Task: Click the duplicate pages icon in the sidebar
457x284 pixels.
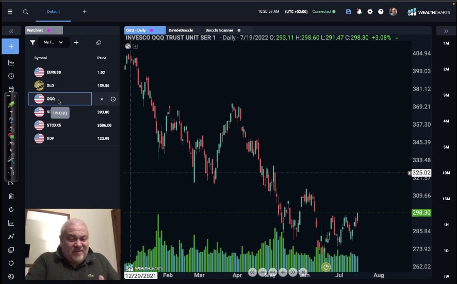Action: (11, 250)
